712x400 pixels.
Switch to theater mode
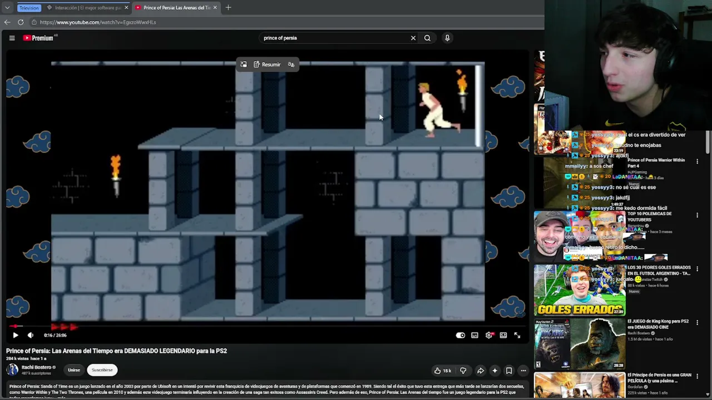click(503, 335)
